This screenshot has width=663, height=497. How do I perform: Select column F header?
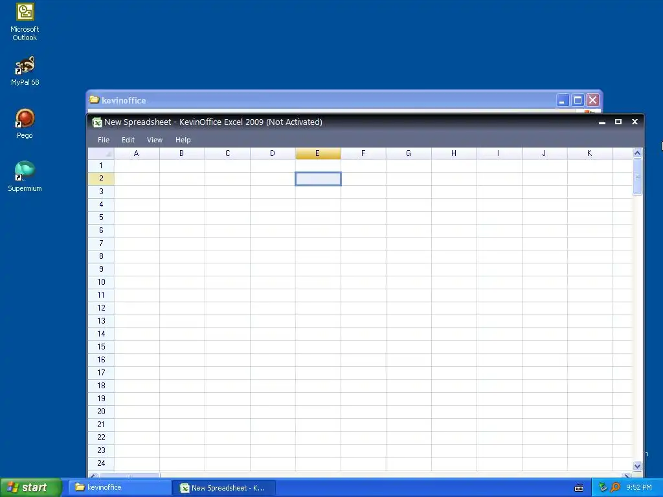click(x=363, y=153)
